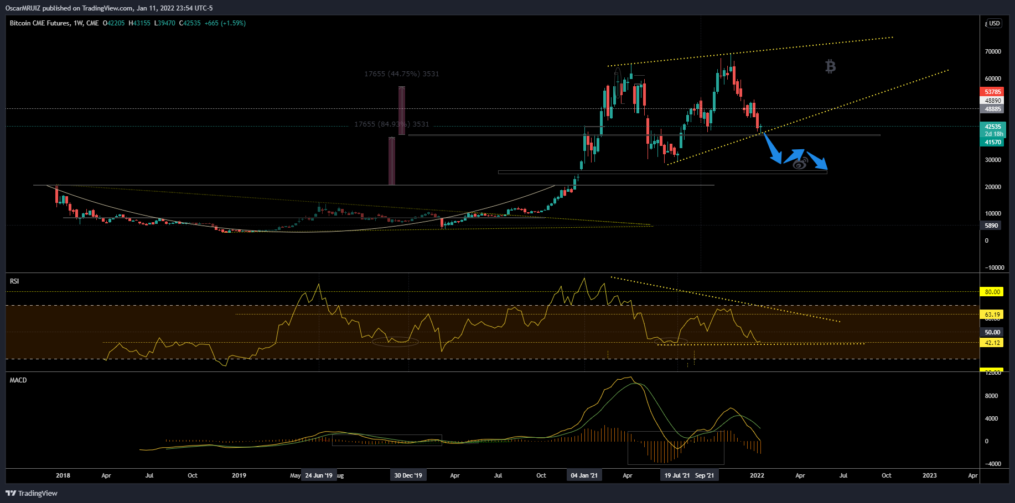Select the RSI 63.19 level label
Screen dimensions: 1015x503
[x=992, y=315]
